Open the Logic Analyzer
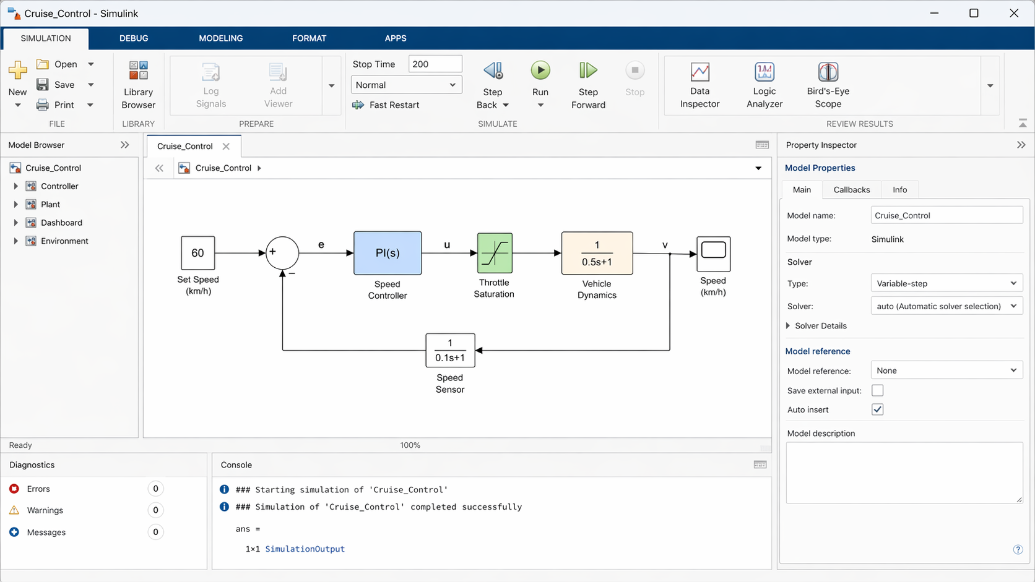 tap(764, 85)
